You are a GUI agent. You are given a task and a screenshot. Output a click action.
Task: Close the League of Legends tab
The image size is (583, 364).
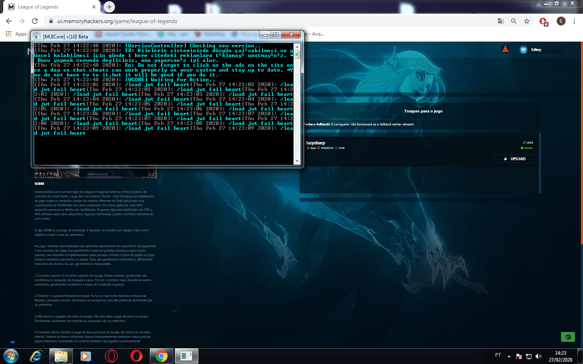[x=94, y=7]
